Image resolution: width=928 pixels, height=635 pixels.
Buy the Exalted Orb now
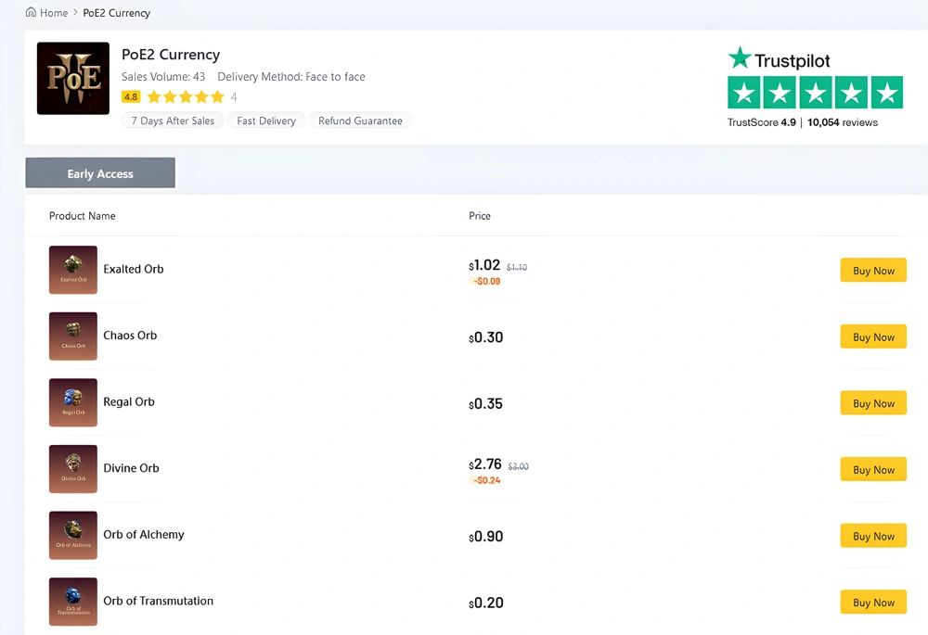pos(873,271)
